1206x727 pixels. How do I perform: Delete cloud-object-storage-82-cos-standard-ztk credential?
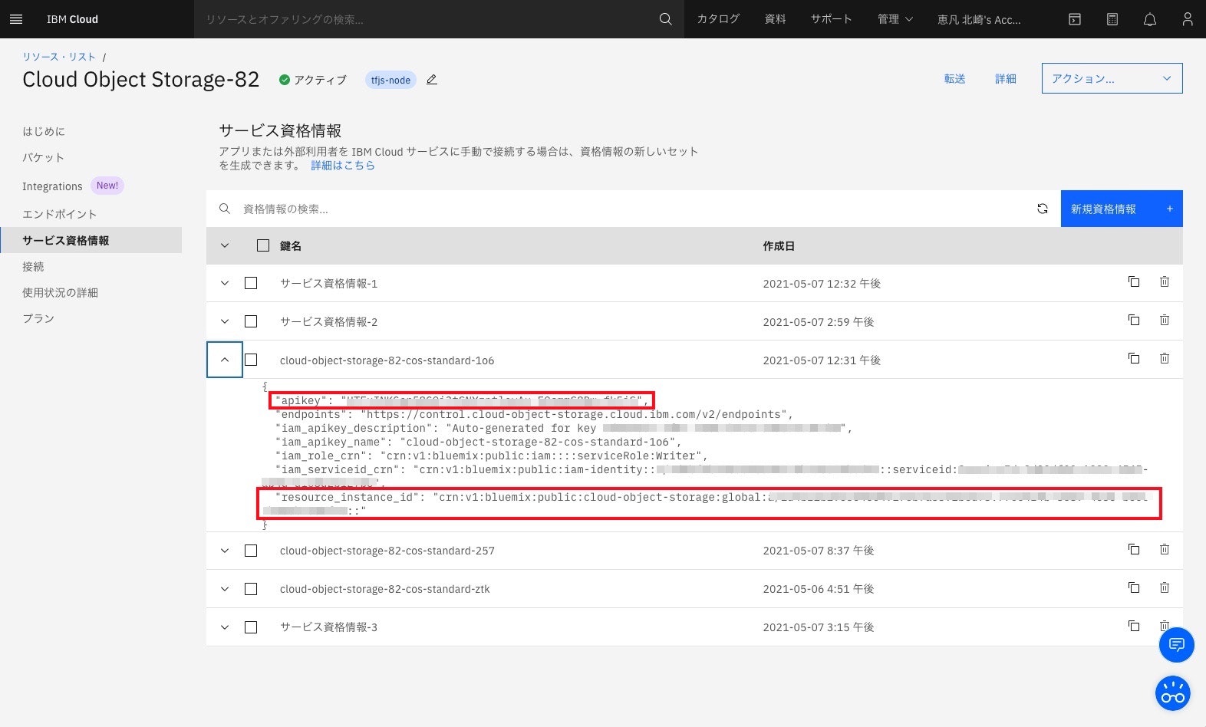tap(1165, 587)
